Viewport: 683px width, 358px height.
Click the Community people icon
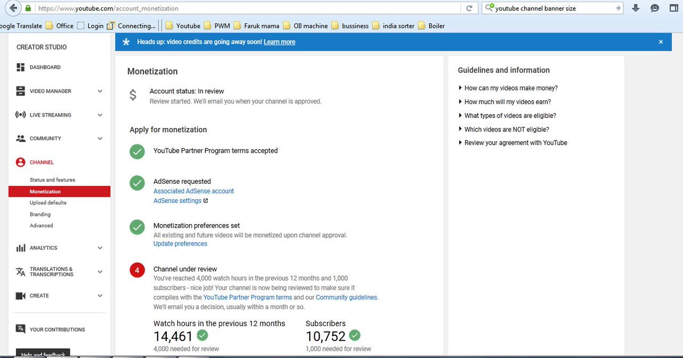tap(20, 138)
